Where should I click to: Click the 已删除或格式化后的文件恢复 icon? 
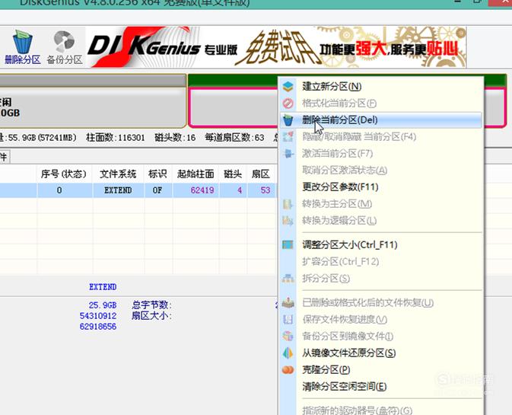tap(288, 302)
